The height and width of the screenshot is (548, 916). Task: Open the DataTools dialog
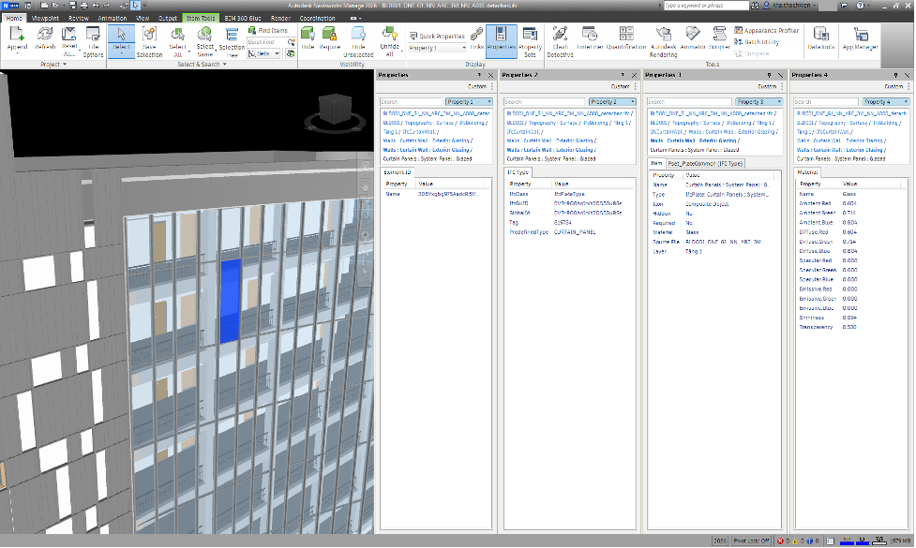820,38
